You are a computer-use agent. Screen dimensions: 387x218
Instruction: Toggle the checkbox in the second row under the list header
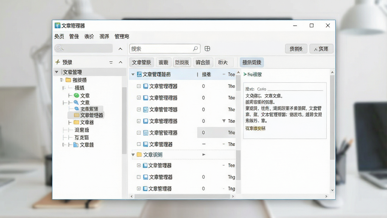[x=139, y=98]
